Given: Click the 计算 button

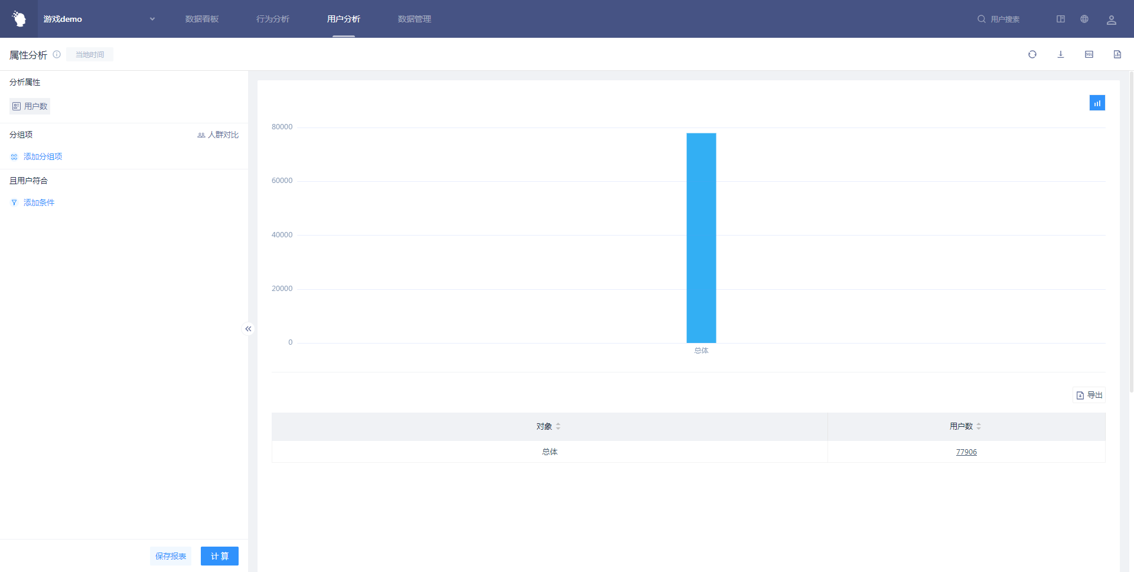Looking at the screenshot, I should point(219,556).
